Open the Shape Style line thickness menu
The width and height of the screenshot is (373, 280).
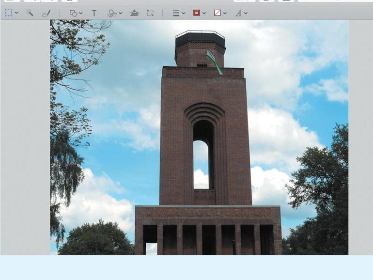coord(179,13)
